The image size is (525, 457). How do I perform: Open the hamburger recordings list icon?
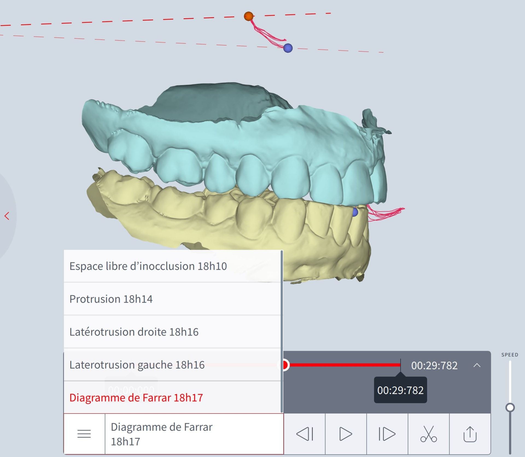coord(84,434)
